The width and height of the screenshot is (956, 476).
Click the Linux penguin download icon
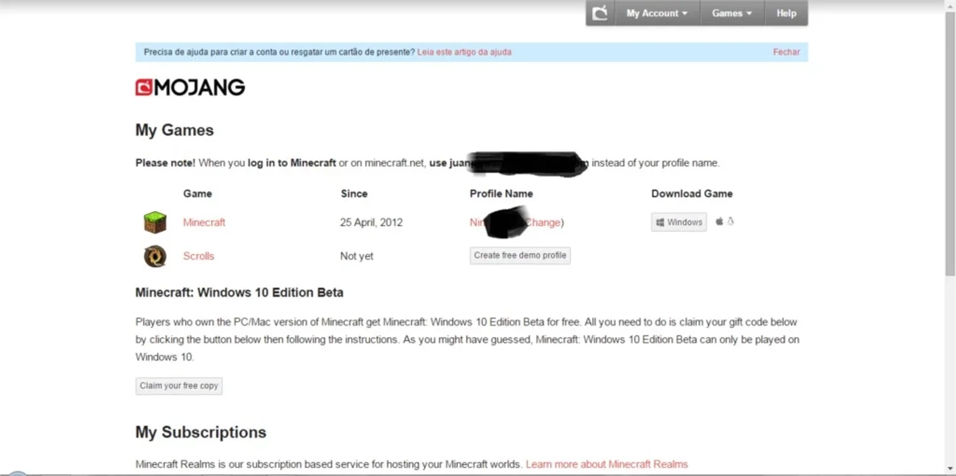tap(730, 222)
